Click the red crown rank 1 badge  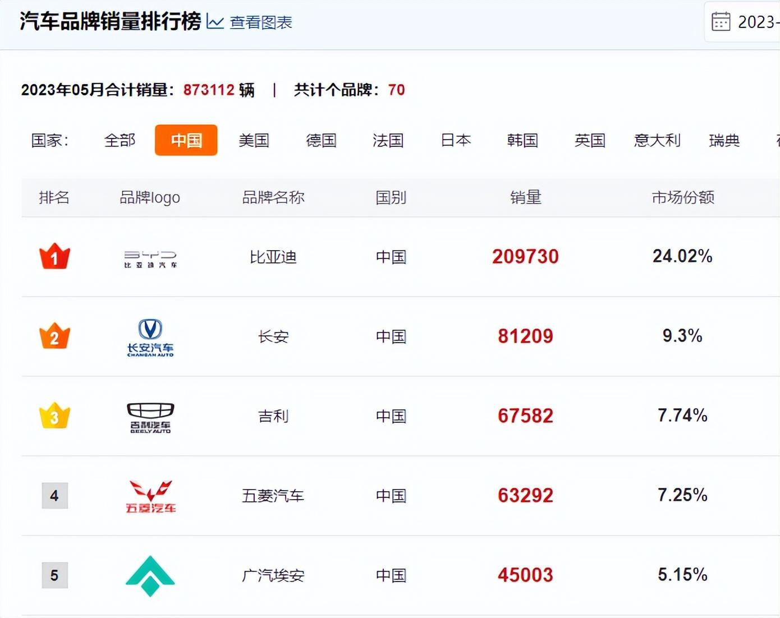coord(54,256)
